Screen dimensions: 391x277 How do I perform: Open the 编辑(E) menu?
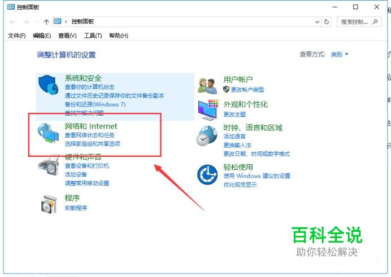click(42, 36)
